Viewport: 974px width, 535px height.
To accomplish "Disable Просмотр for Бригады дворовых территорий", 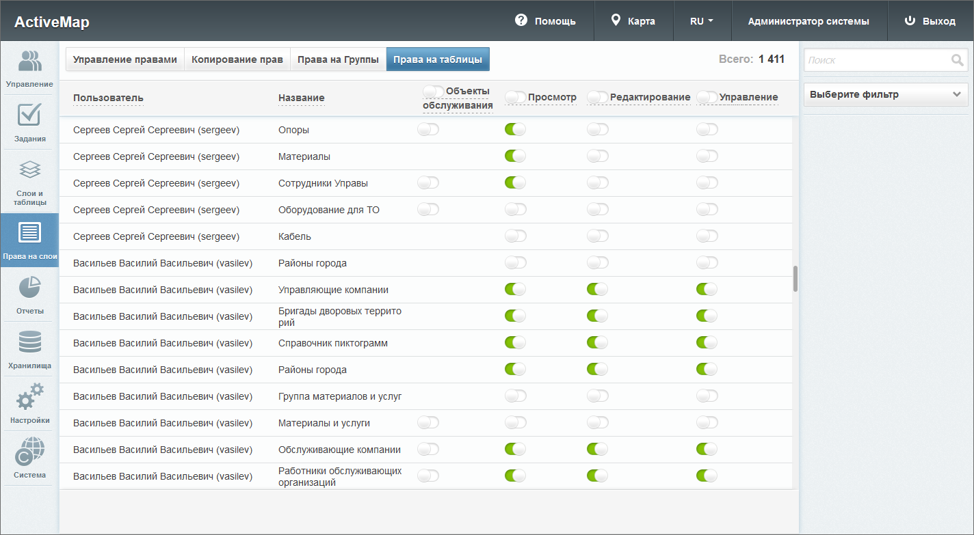I will tap(515, 316).
